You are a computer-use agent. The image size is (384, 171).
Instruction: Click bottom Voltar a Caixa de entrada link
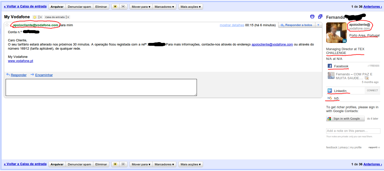click(25, 164)
